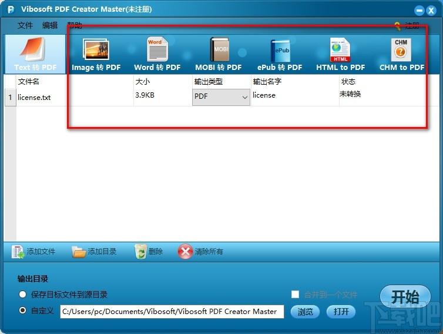
Task: Close the Vibosoft PDF Creator window
Action: (x=431, y=11)
